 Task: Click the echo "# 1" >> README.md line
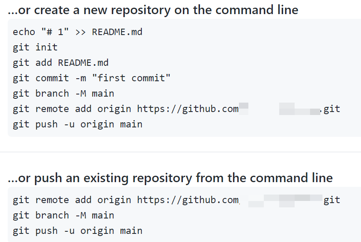78,32
